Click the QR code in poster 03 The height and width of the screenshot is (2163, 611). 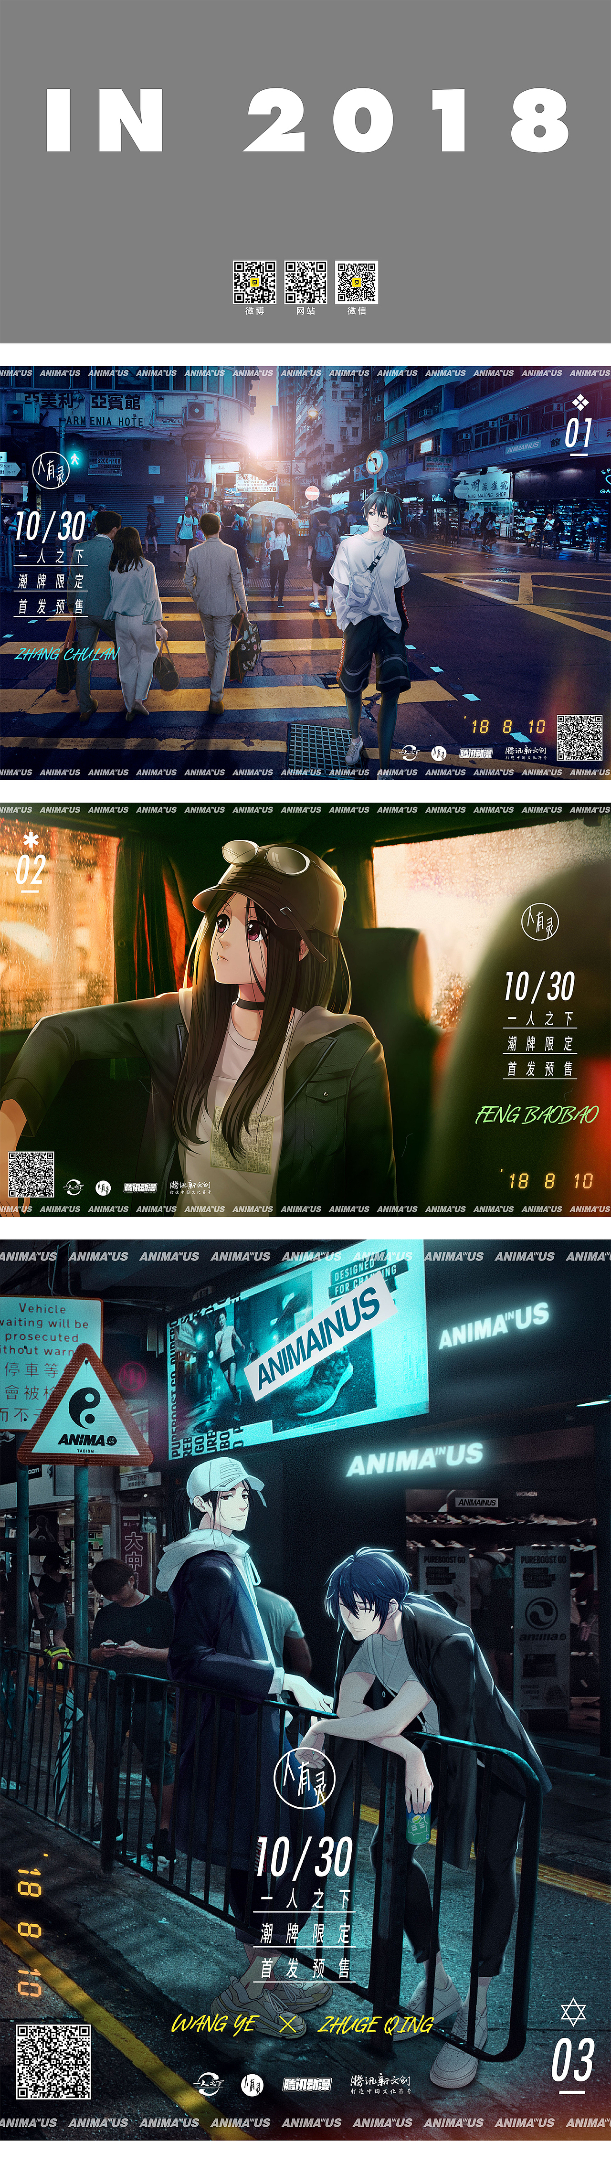pyautogui.click(x=53, y=2061)
